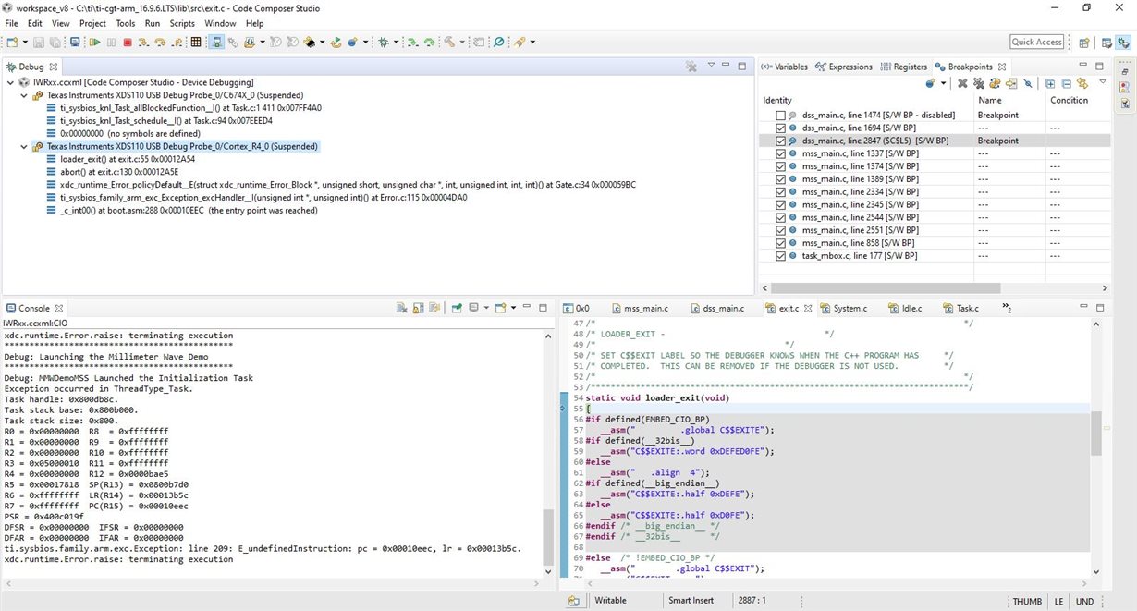Image resolution: width=1137 pixels, height=611 pixels.
Task: Collapse the IWRxx.ccxml debug session node
Action: (x=10, y=82)
